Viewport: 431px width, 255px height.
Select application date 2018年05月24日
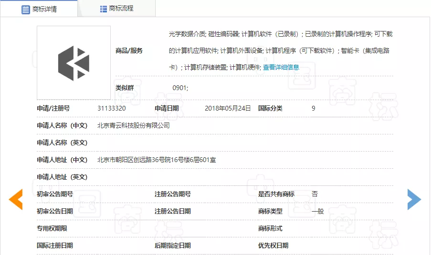228,108
